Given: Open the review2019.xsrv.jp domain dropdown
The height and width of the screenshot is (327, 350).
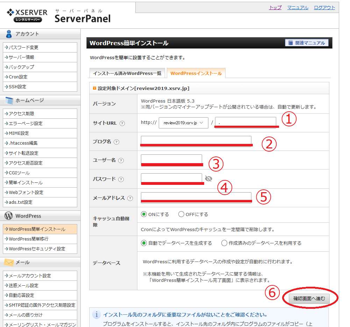Looking at the screenshot, I should (x=184, y=123).
